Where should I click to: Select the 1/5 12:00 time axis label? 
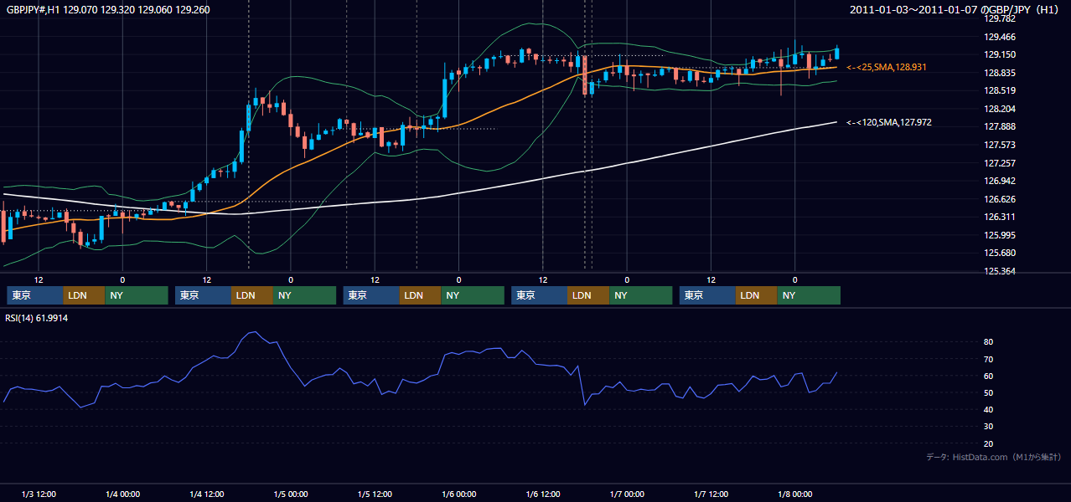(x=375, y=494)
